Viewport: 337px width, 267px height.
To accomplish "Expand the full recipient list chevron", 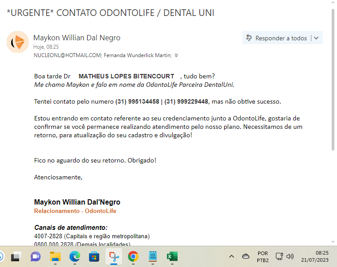I will [x=176, y=55].
